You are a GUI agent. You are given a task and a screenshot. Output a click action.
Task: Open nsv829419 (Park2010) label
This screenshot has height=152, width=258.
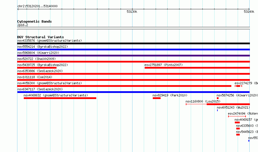(x=170, y=95)
